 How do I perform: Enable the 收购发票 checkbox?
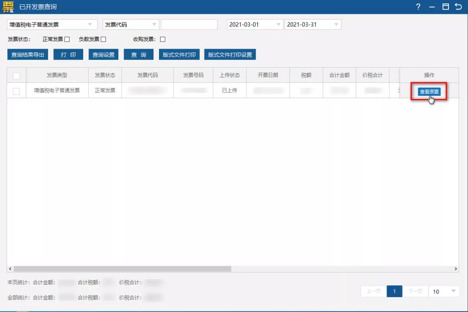(x=162, y=39)
